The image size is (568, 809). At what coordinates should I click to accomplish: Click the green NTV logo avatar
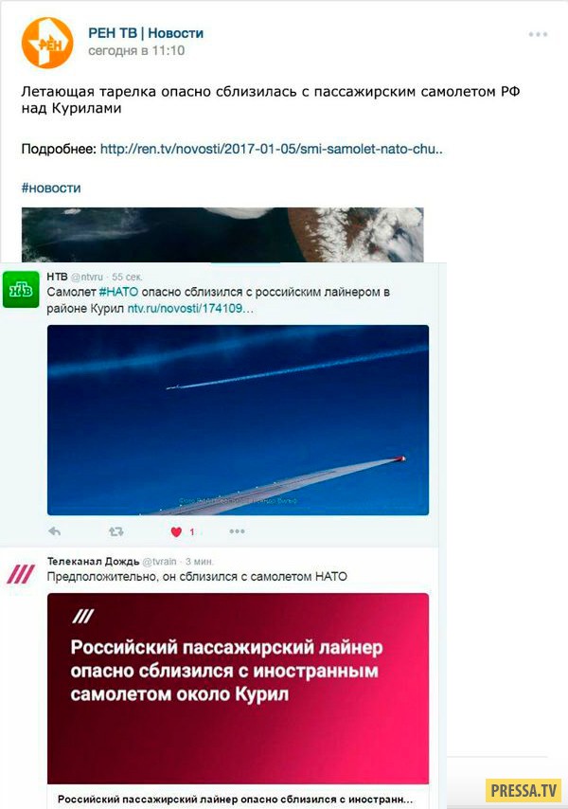[x=21, y=290]
